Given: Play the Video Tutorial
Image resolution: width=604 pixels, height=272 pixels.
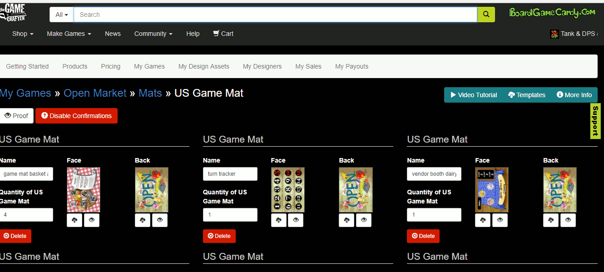Looking at the screenshot, I should 474,95.
